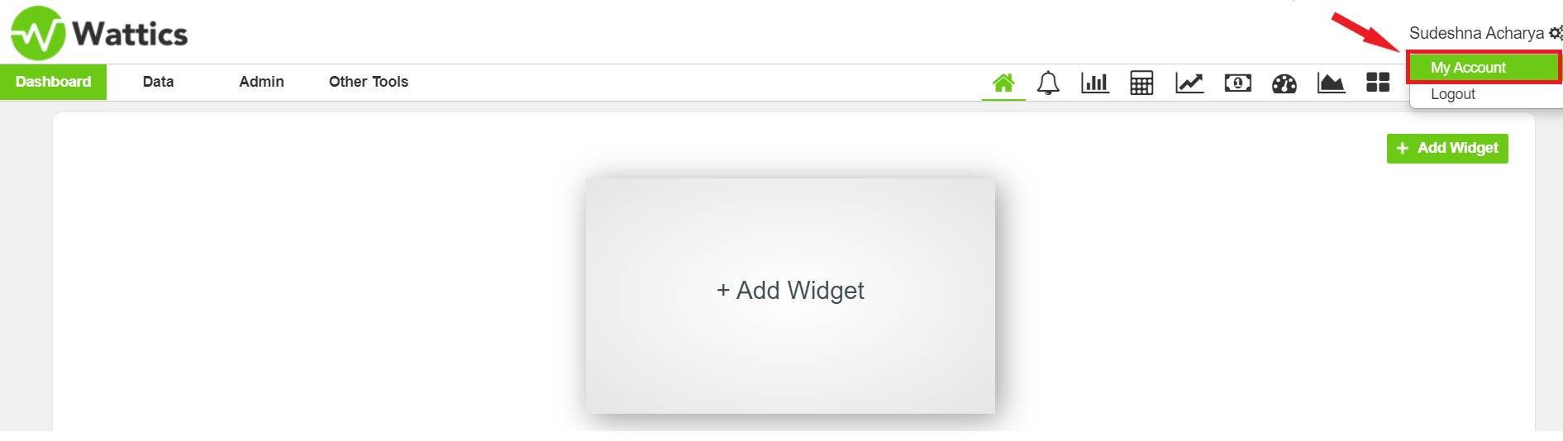Click the calculator grid icon
The image size is (1563, 441).
[1141, 83]
